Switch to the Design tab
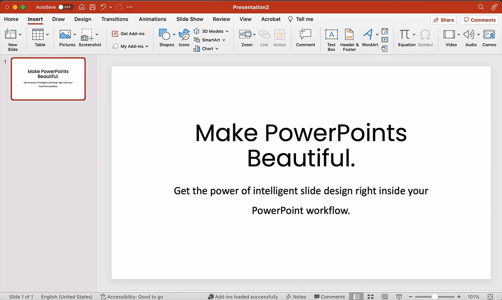This screenshot has height=300, width=502. click(83, 19)
